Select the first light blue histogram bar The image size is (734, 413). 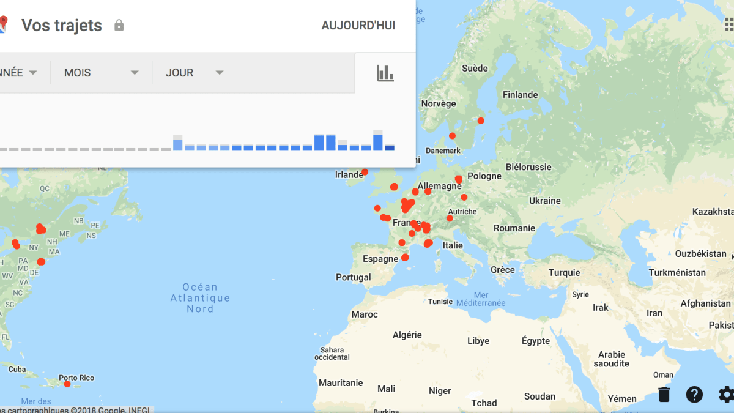(178, 144)
